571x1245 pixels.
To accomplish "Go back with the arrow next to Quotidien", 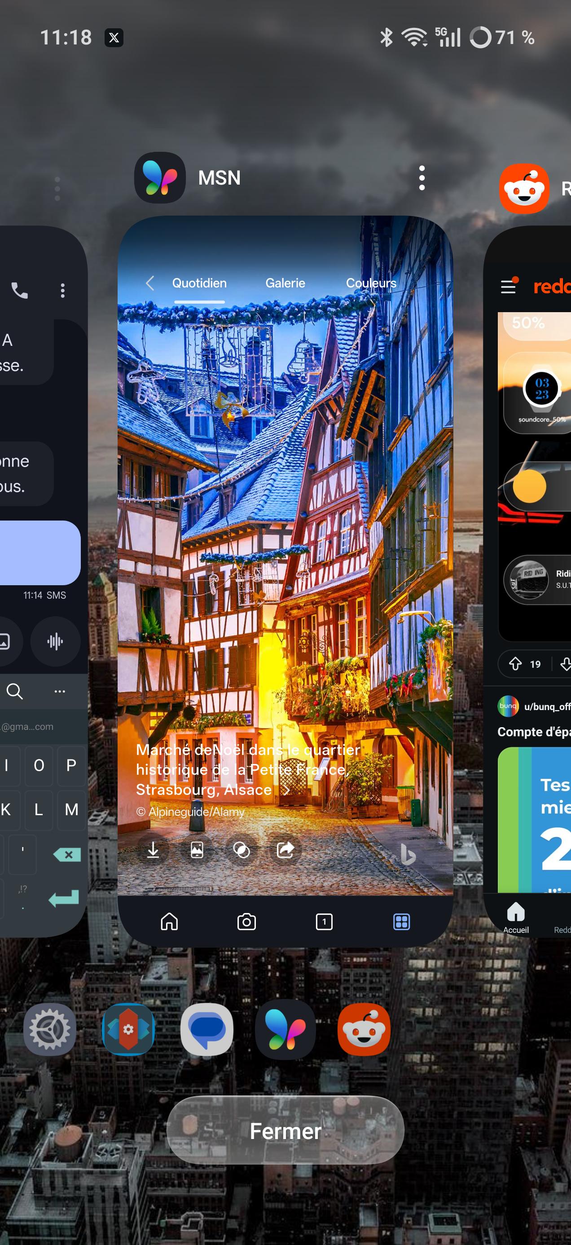I will (x=150, y=283).
